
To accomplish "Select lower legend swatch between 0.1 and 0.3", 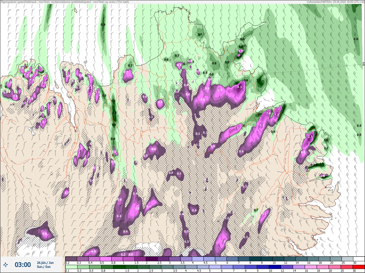I will 71,267.
